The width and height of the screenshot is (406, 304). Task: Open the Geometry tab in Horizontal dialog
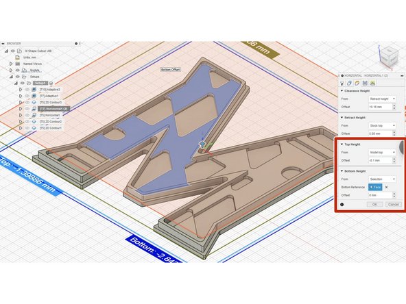coord(349,83)
